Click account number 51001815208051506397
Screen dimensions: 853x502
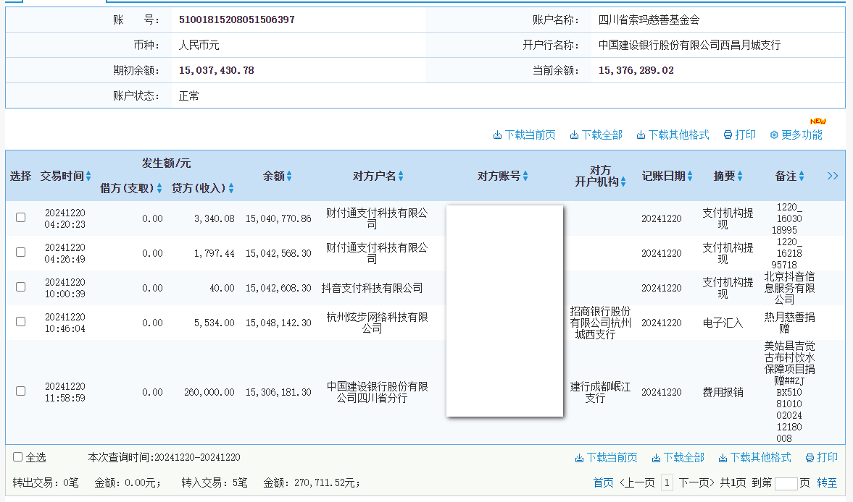click(x=237, y=20)
